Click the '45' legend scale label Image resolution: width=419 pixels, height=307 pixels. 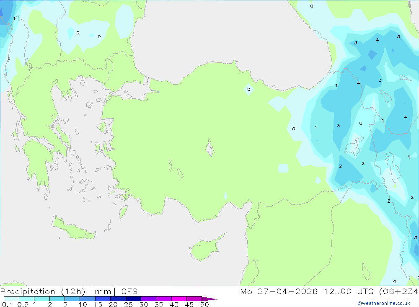(189, 304)
